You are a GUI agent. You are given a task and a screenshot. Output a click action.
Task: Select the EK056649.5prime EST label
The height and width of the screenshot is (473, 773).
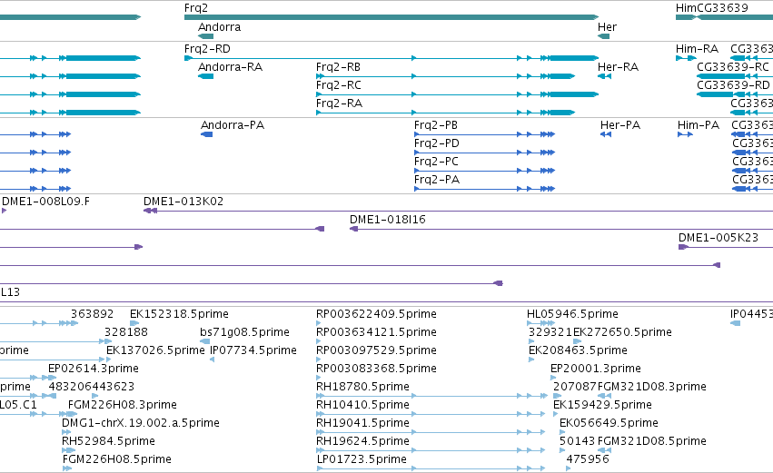609,424
